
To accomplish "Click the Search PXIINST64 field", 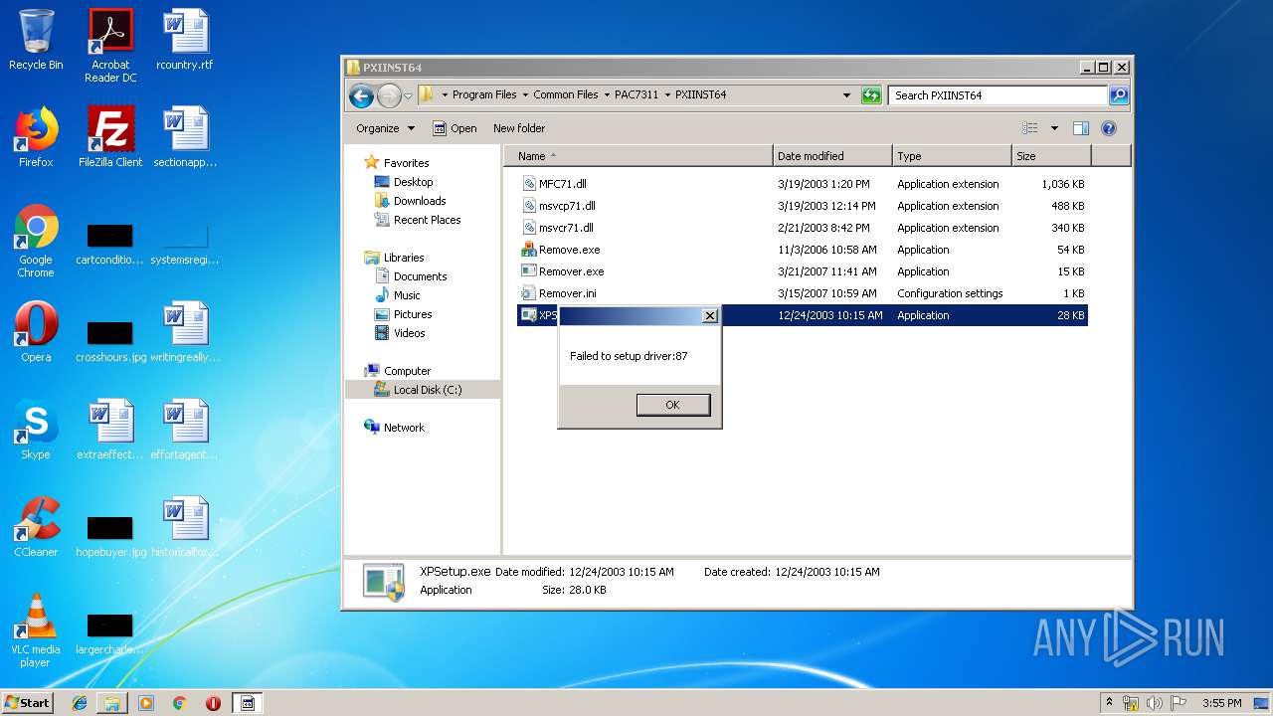I will coord(998,95).
